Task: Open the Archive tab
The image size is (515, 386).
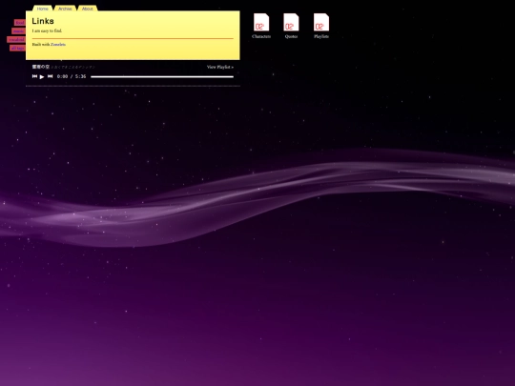Action: tap(65, 9)
